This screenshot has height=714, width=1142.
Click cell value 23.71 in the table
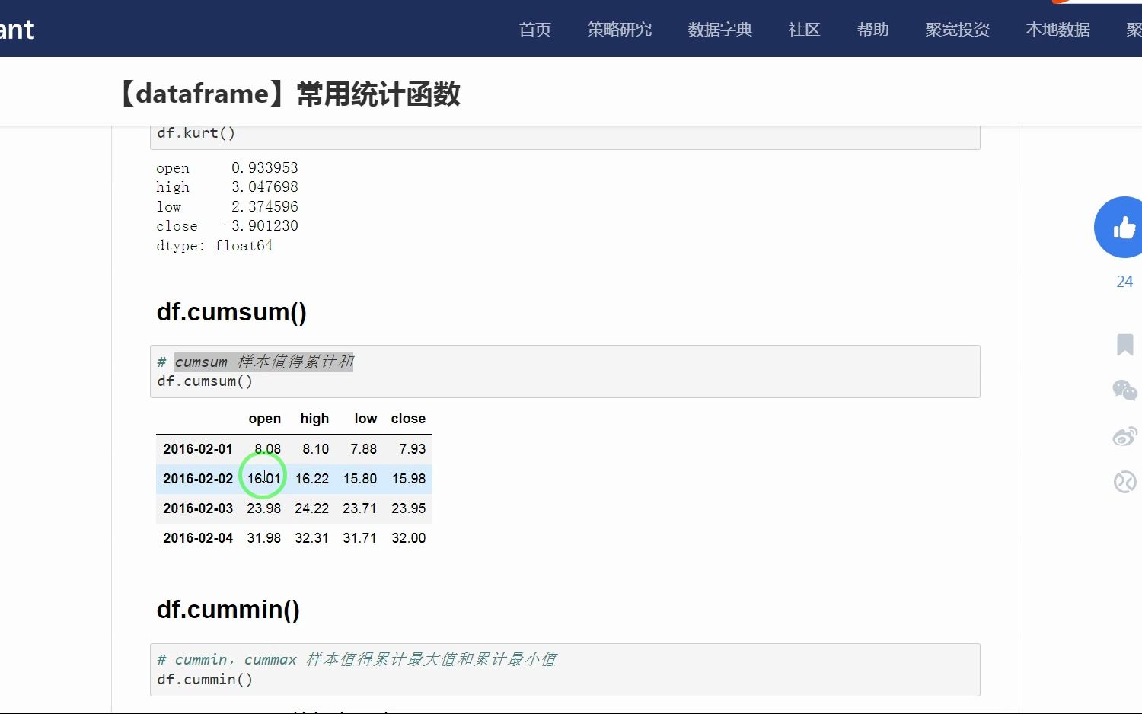pos(360,508)
